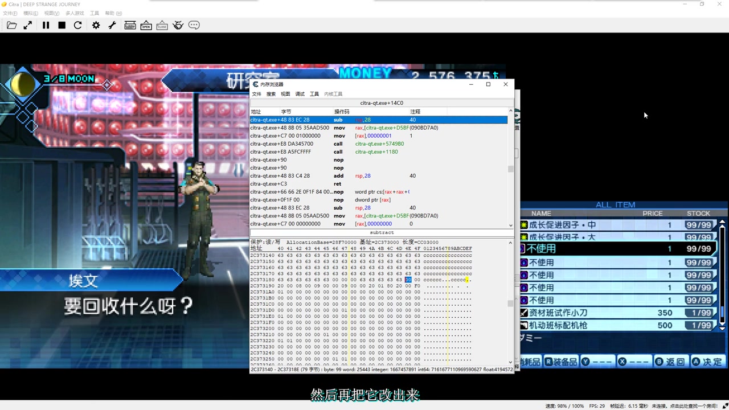Select 成长促进因子・中 item row
Image resolution: width=729 pixels, height=410 pixels.
point(619,225)
